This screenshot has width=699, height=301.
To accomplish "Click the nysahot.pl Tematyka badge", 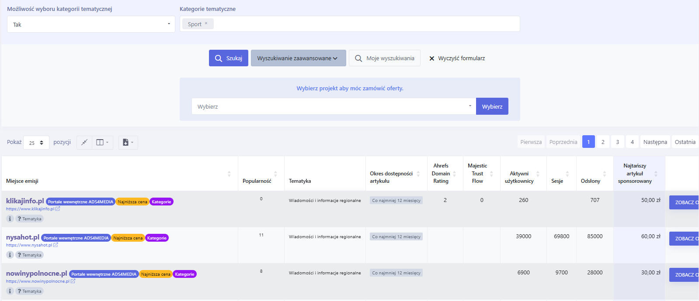I will tap(30, 255).
